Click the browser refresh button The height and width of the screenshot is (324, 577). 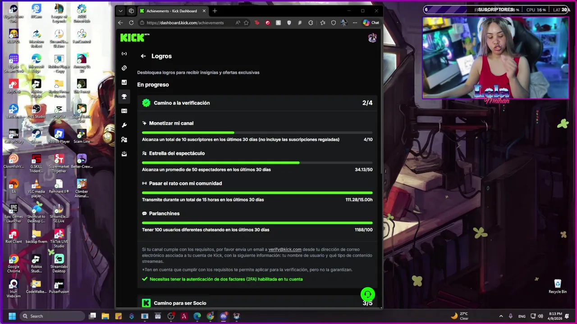tap(131, 22)
